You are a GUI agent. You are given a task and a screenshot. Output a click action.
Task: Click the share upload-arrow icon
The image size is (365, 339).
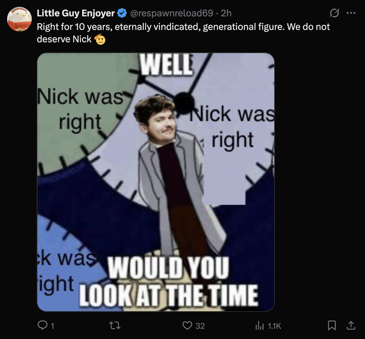[351, 325]
